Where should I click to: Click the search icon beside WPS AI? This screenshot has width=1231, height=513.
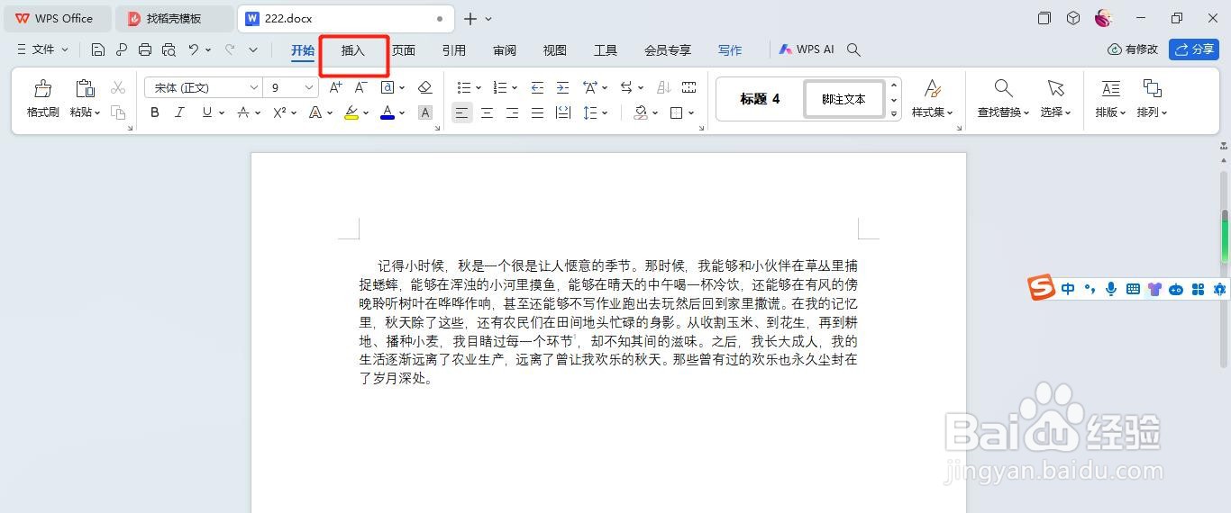[854, 50]
